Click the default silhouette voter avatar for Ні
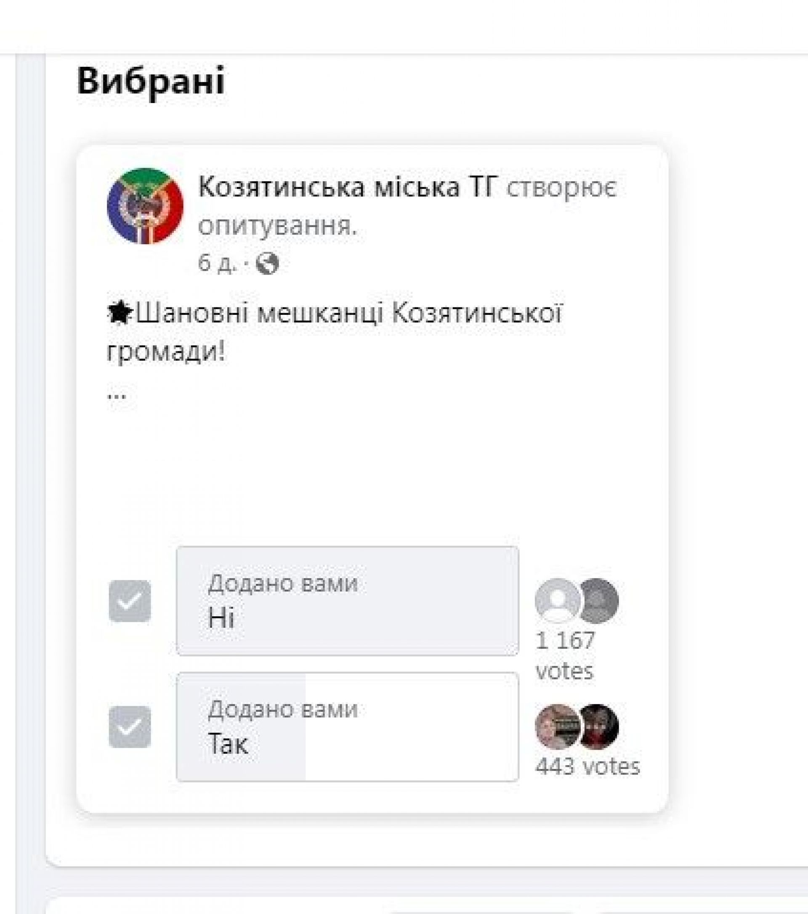 point(557,600)
